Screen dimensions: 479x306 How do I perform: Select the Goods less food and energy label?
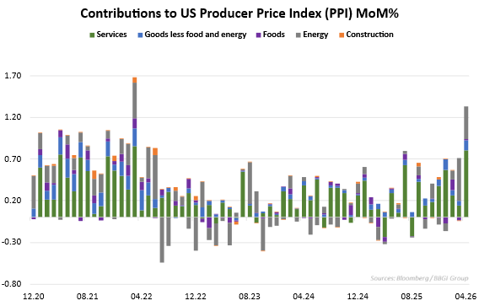coord(196,35)
